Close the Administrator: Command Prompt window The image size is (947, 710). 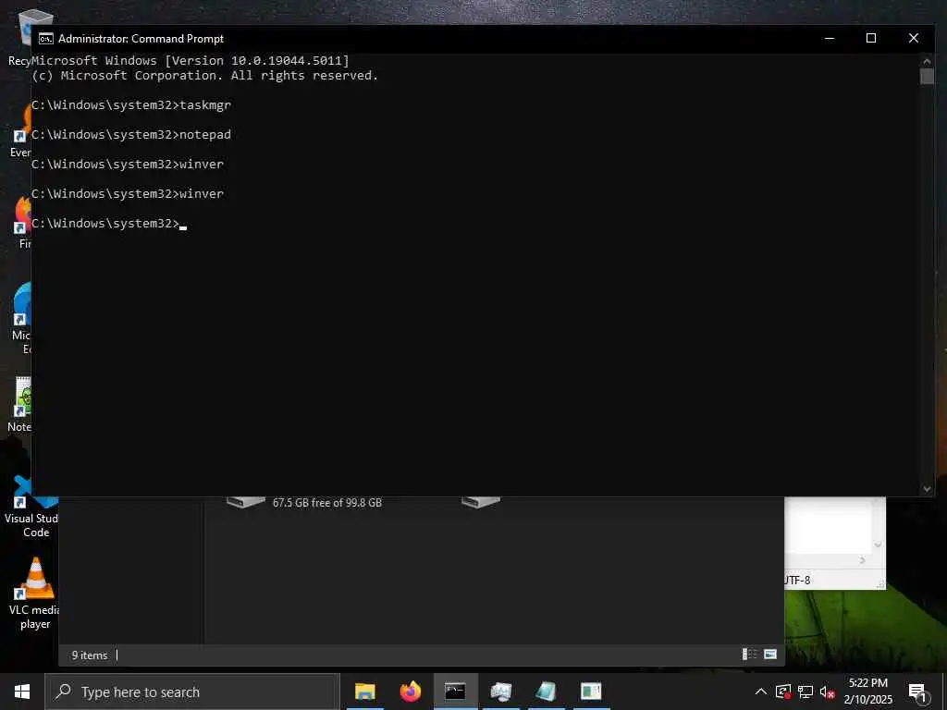click(913, 38)
